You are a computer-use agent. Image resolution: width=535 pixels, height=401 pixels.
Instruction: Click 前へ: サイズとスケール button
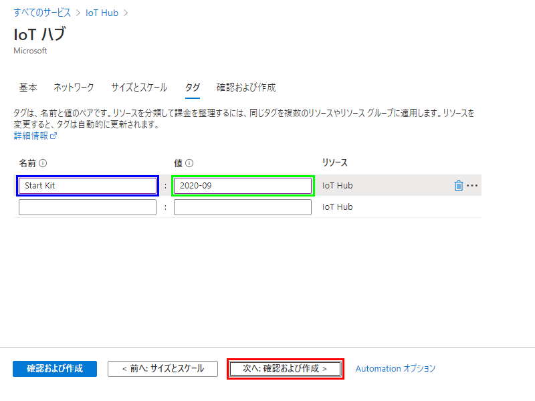tap(163, 368)
